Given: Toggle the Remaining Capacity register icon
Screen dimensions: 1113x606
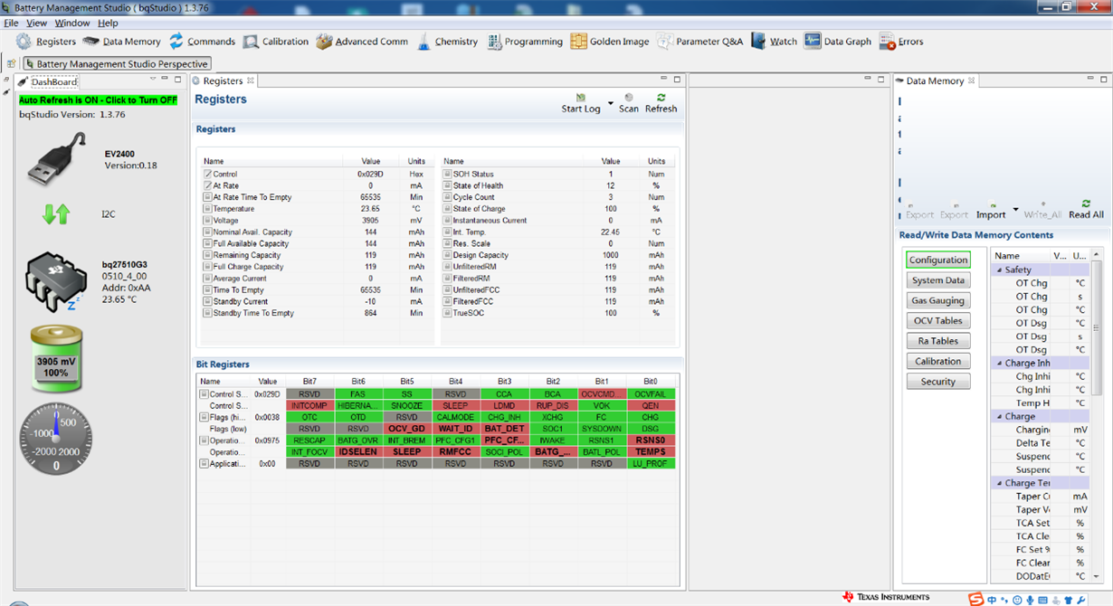Looking at the screenshot, I should click(207, 255).
